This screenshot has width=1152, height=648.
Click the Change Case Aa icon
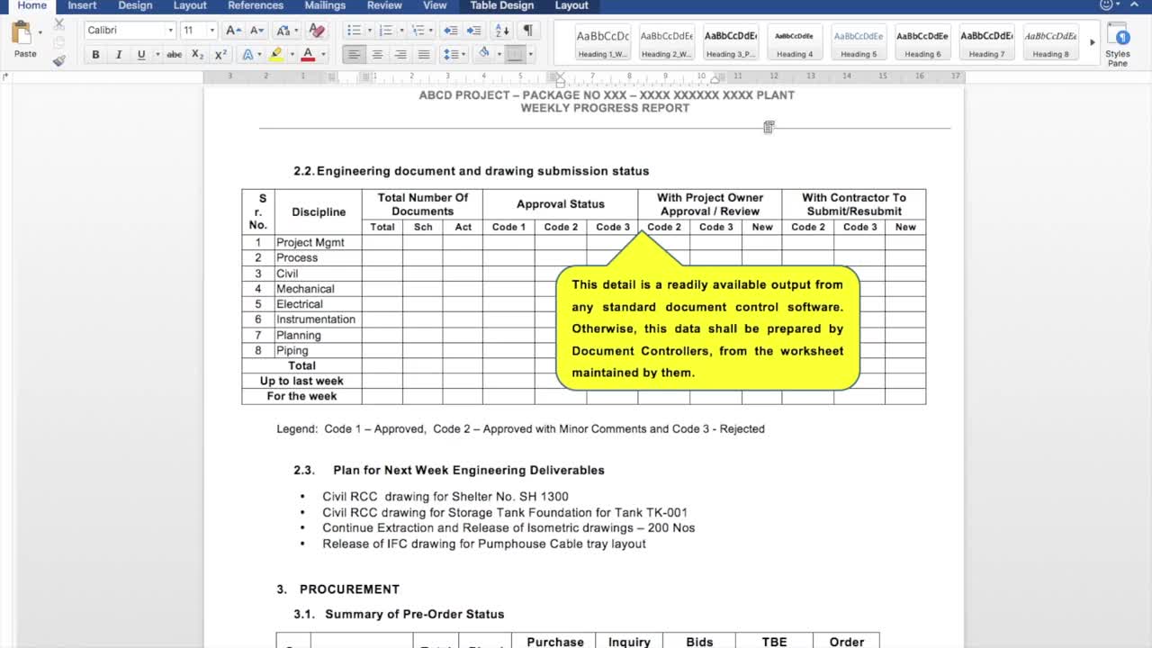(x=283, y=31)
